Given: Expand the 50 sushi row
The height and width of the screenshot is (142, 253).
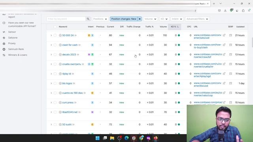Looking at the screenshot, I should point(51,125).
